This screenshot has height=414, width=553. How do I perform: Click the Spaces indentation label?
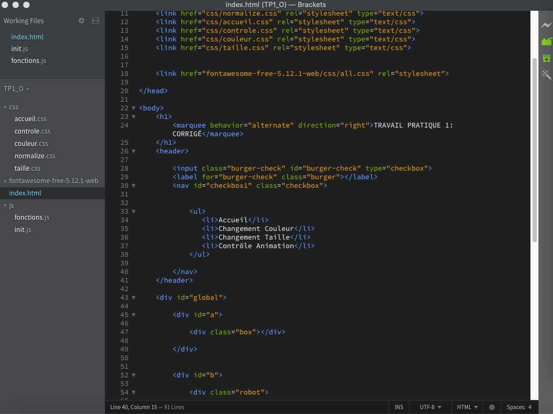(516, 408)
